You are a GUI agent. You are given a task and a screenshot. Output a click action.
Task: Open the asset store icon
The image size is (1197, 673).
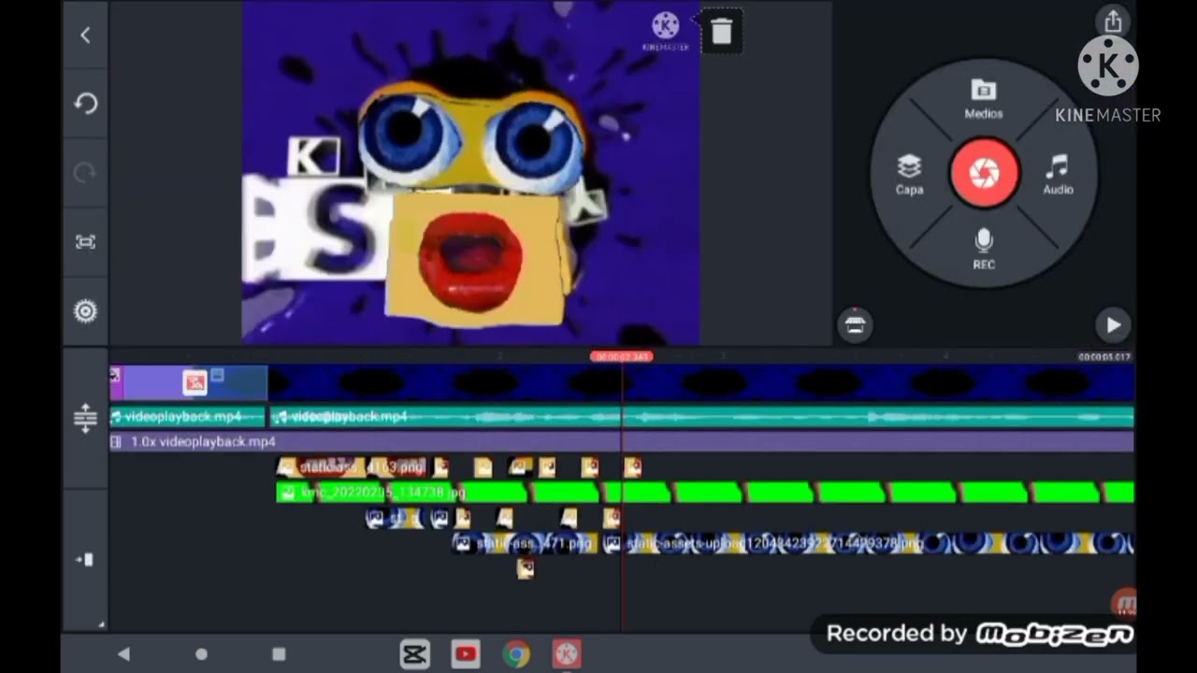(855, 324)
